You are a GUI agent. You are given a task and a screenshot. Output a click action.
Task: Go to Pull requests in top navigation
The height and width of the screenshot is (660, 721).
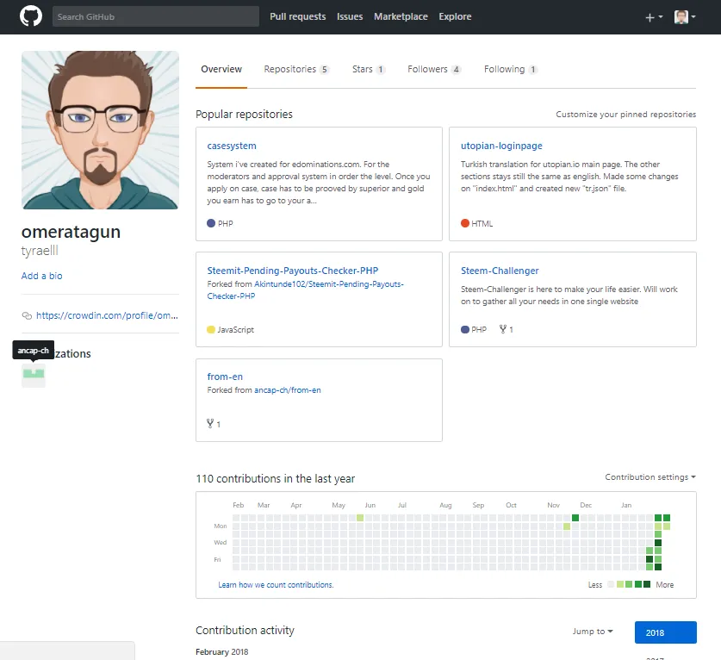(297, 16)
